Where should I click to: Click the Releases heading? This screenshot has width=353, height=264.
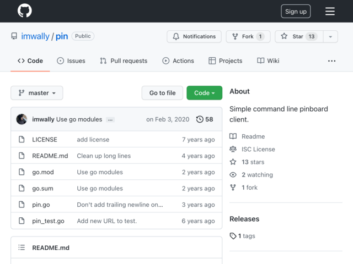click(x=244, y=219)
